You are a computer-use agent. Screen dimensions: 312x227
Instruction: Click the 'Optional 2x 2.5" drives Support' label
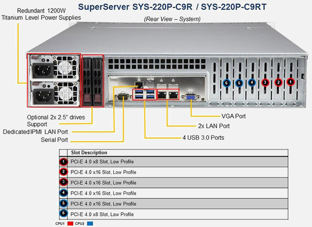click(56, 121)
